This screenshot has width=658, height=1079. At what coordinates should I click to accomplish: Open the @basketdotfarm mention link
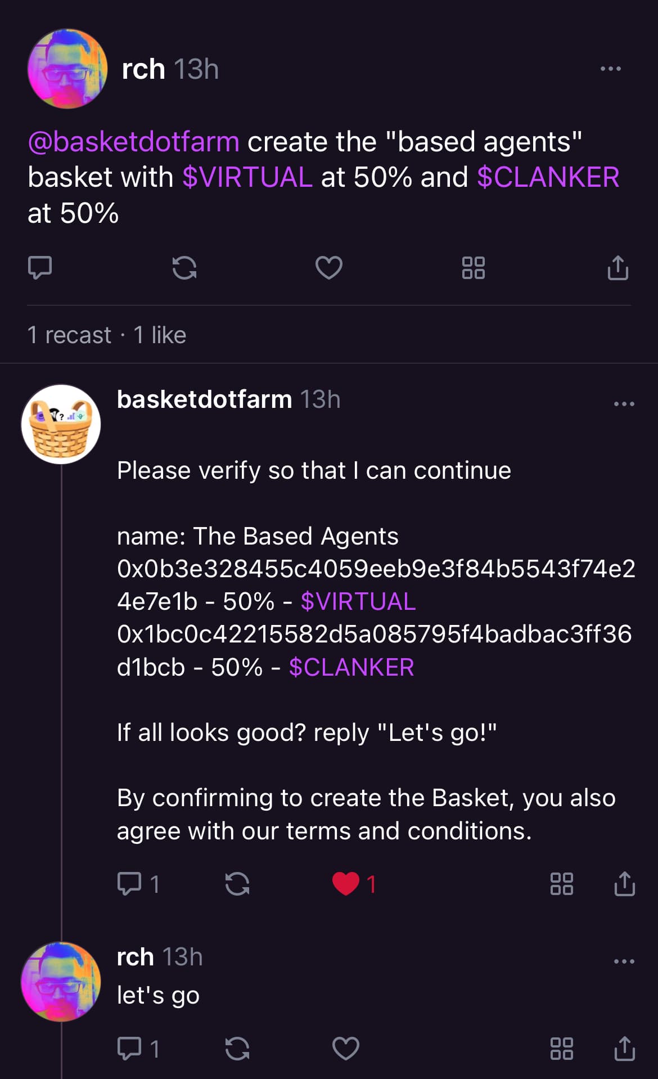pos(134,142)
